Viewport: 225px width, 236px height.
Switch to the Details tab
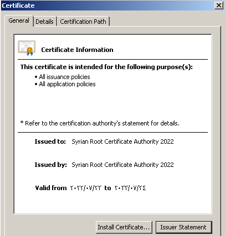pos(44,22)
